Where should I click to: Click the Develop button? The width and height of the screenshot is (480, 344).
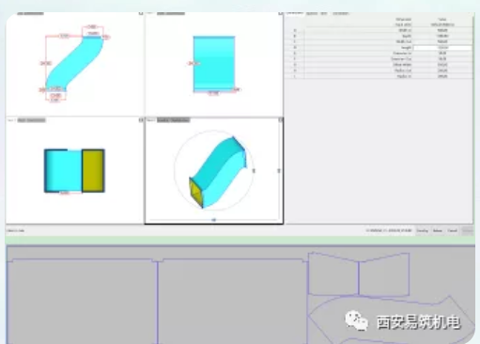click(x=422, y=231)
